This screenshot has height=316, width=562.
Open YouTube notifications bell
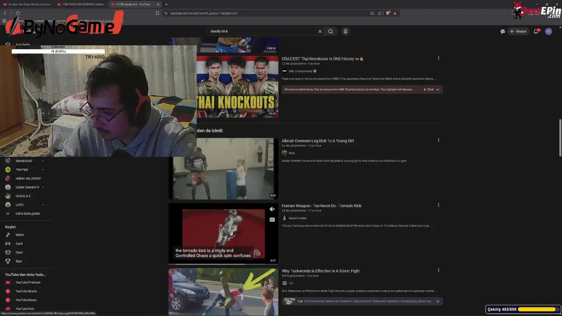tap(536, 31)
